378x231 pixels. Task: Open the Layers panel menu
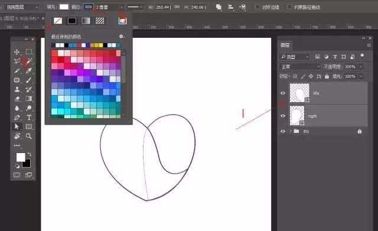369,45
